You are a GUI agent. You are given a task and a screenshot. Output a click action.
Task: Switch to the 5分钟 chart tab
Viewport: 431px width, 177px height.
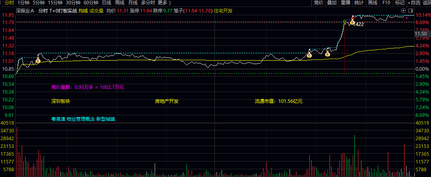coord(38,3)
